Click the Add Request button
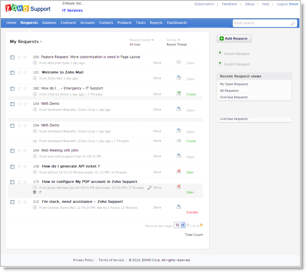Image resolution: width=306 pixels, height=272 pixels. (x=234, y=38)
